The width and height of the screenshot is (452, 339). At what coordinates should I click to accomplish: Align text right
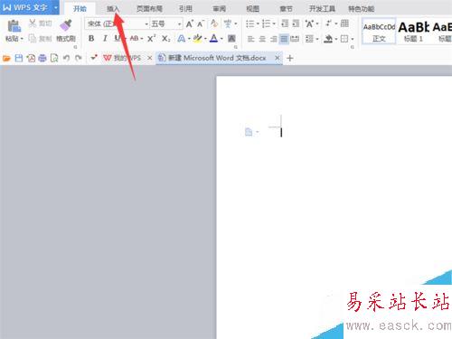(x=273, y=39)
